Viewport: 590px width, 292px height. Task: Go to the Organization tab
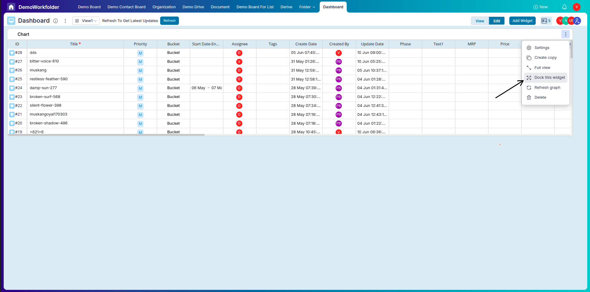click(164, 7)
